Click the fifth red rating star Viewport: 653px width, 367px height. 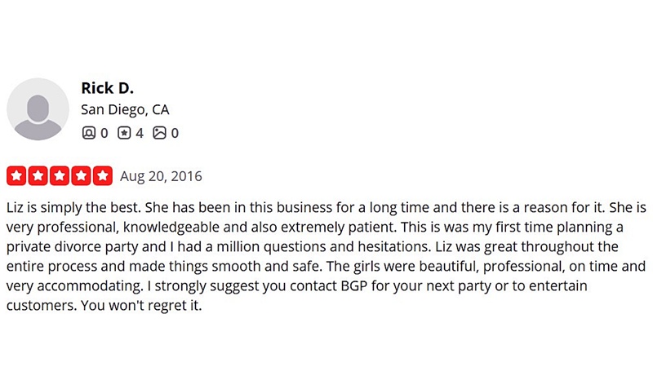point(102,176)
